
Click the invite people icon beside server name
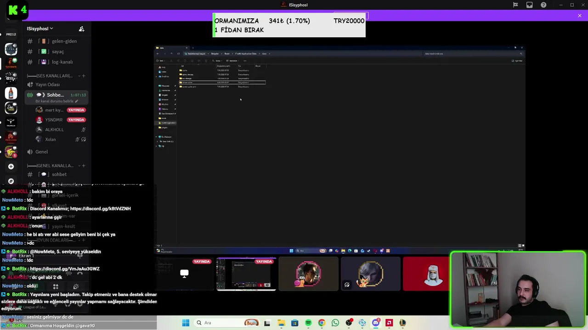coord(81,28)
